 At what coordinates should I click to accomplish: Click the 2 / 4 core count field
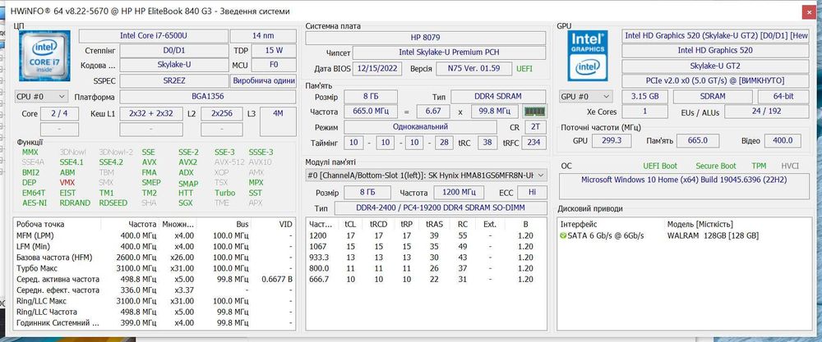click(x=59, y=113)
